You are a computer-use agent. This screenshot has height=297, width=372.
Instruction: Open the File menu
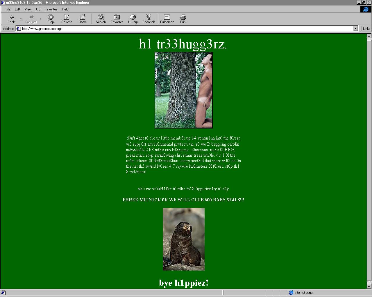coord(8,9)
